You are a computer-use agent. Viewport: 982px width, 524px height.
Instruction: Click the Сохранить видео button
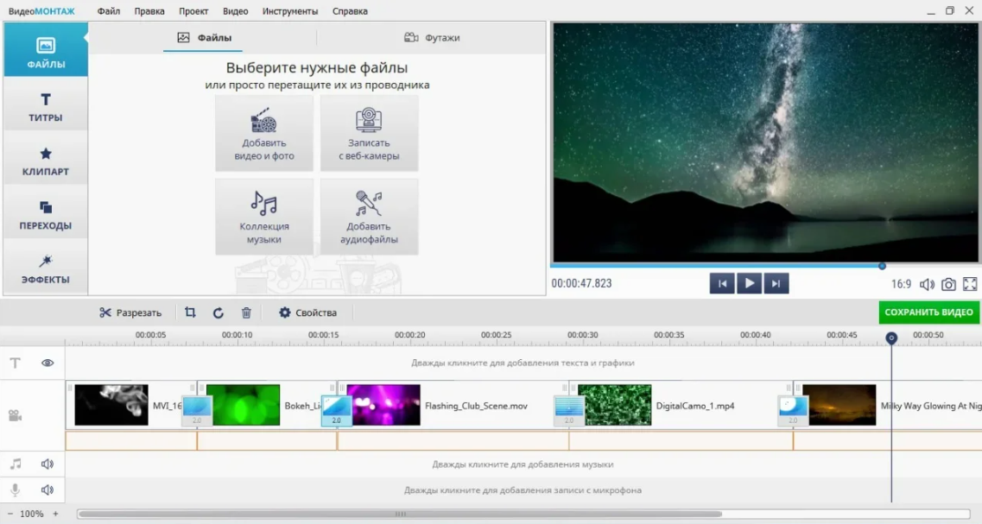coord(928,313)
